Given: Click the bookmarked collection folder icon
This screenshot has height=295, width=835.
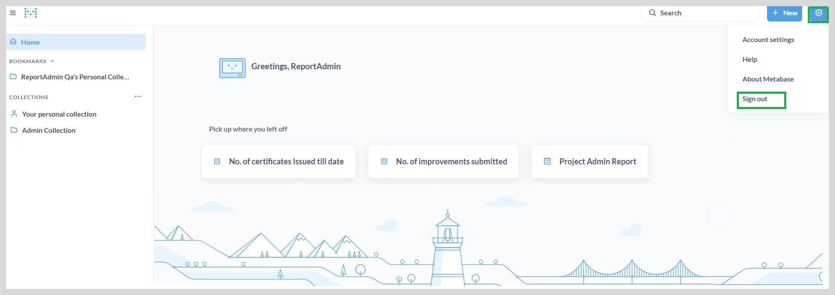Looking at the screenshot, I should pyautogui.click(x=13, y=77).
